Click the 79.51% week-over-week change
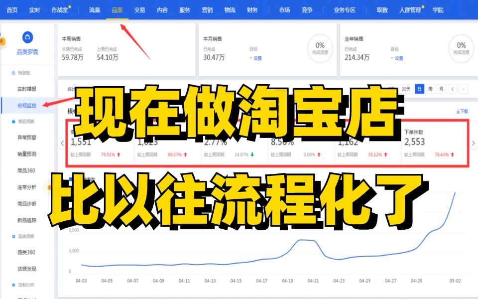Viewport: 478px width, 299px height. point(108,154)
